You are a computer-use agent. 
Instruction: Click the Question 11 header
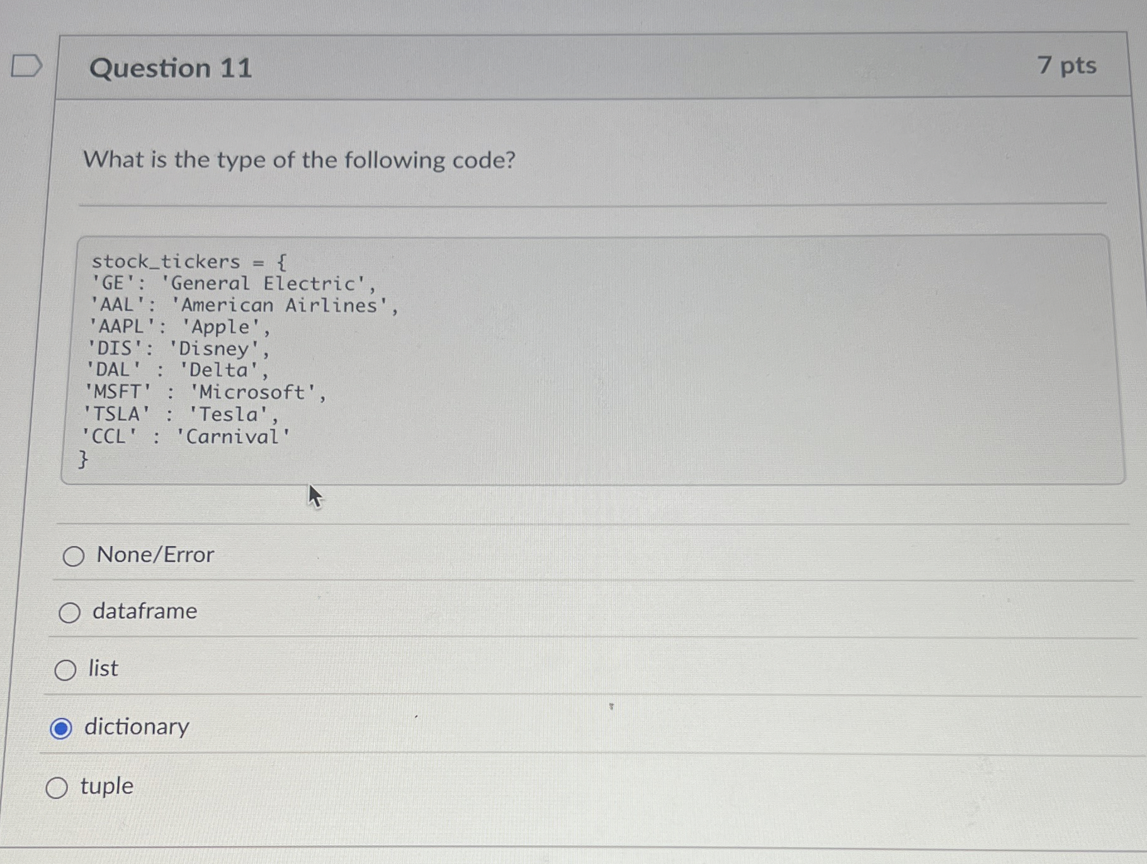[x=171, y=67]
